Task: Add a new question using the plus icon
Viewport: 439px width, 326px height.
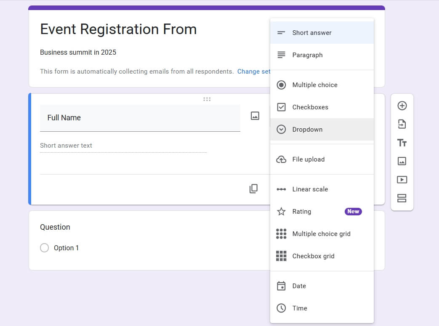Action: pos(402,106)
